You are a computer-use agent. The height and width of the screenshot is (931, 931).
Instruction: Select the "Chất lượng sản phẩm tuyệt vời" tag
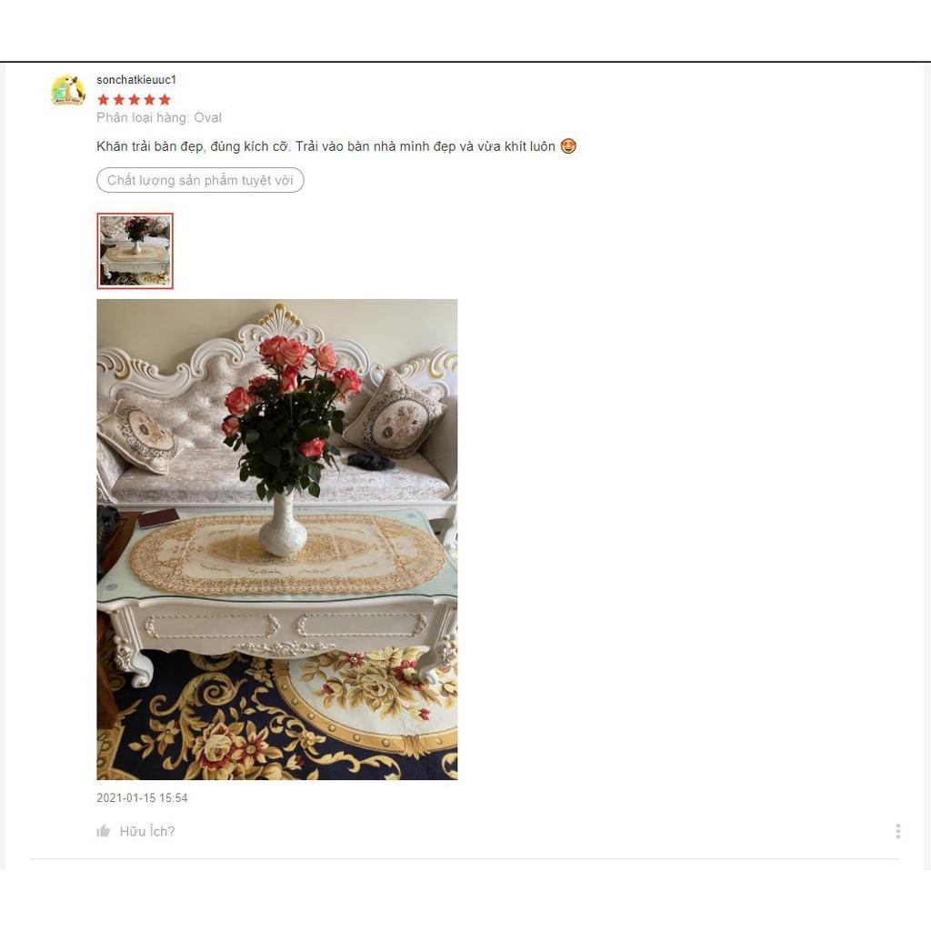click(200, 180)
